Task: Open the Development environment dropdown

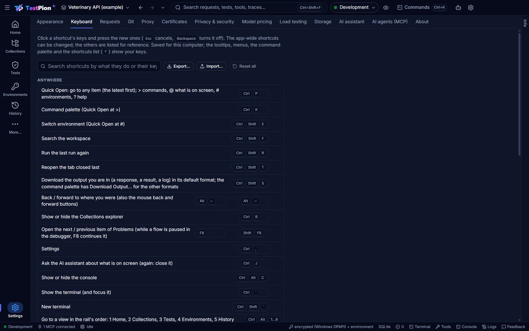Action: 355,7
